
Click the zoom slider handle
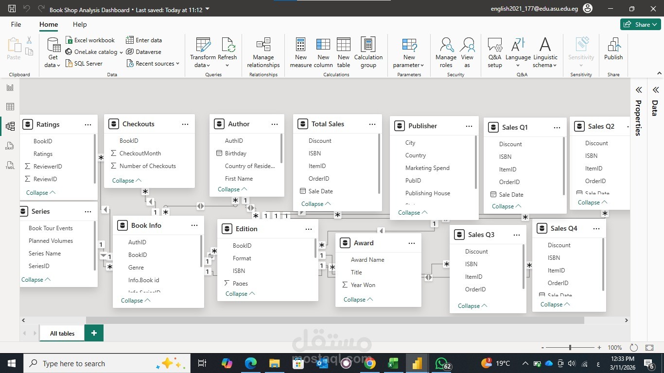[x=570, y=348]
